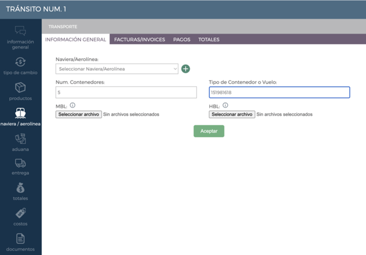Screen dimensions: 366x255
Task: Click the Tipo de Contenedor o Vuelo: label
Action: (x=243, y=82)
